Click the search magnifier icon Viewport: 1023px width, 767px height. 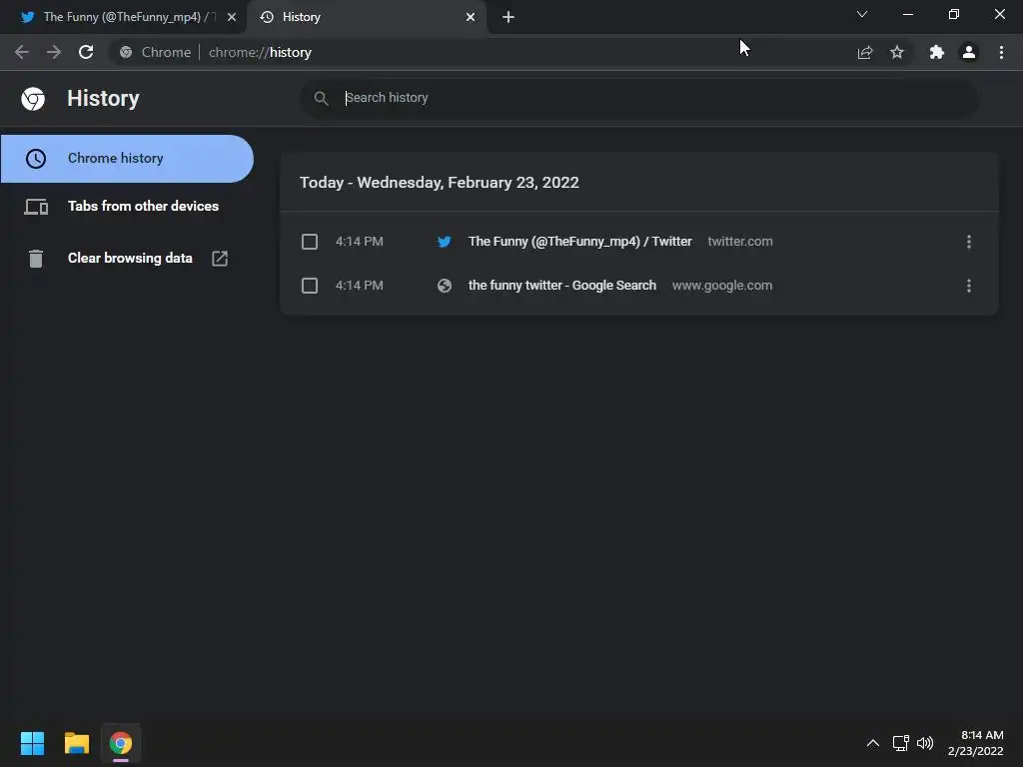[x=321, y=98]
